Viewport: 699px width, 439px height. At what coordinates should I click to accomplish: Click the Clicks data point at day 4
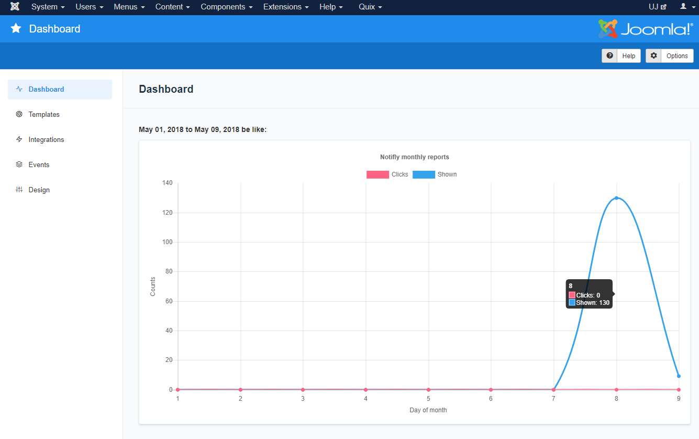365,390
